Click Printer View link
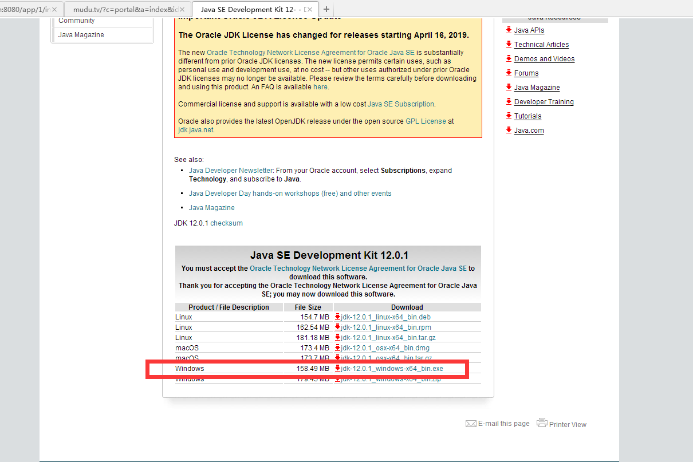 click(568, 425)
